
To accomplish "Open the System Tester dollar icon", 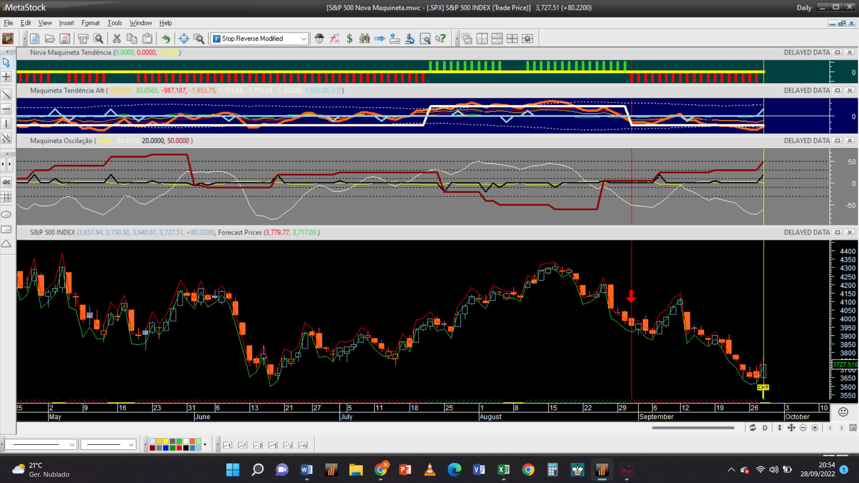I will [349, 38].
